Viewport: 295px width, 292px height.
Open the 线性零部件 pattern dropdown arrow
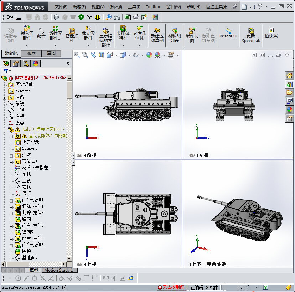[55, 45]
